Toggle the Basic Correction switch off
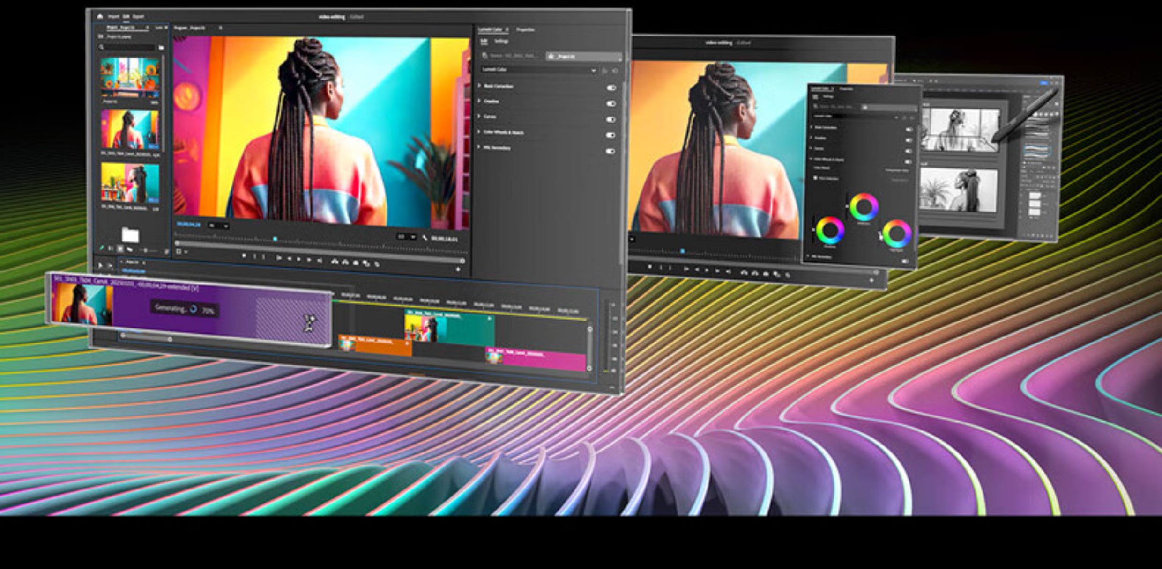The height and width of the screenshot is (569, 1162). (x=611, y=88)
